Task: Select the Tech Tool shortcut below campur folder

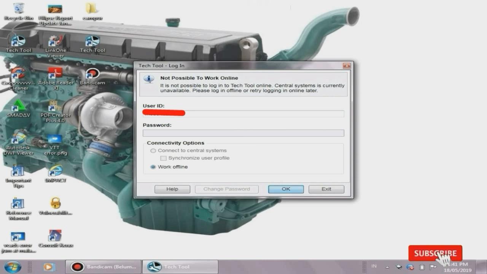Action: pyautogui.click(x=92, y=43)
